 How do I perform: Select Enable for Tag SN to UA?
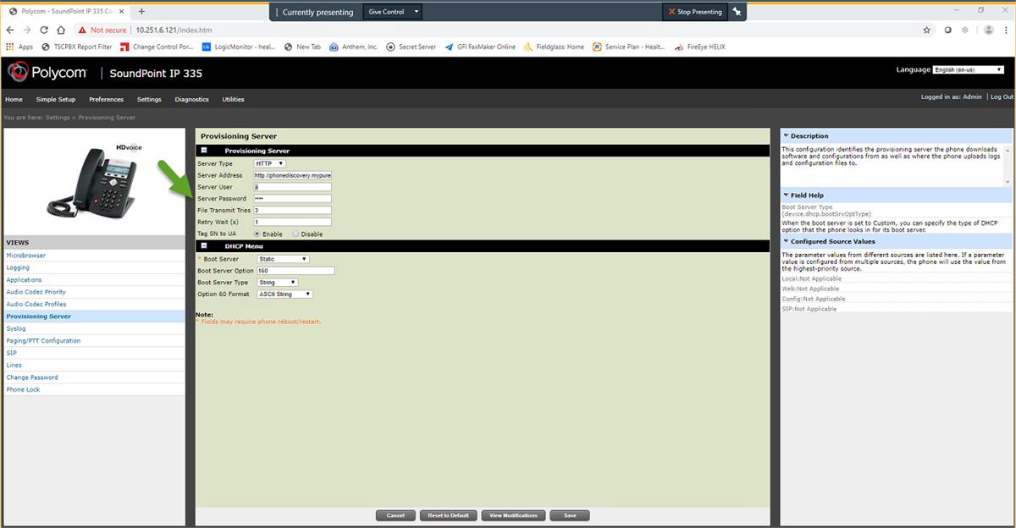[x=257, y=234]
